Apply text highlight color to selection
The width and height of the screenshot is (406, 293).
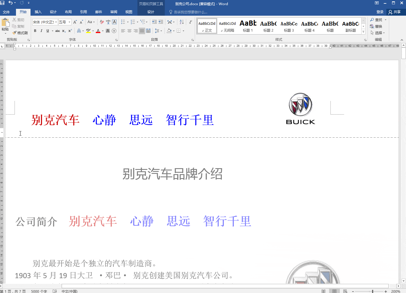[x=89, y=31]
